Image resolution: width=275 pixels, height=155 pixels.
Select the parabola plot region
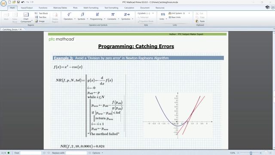tap(177, 115)
